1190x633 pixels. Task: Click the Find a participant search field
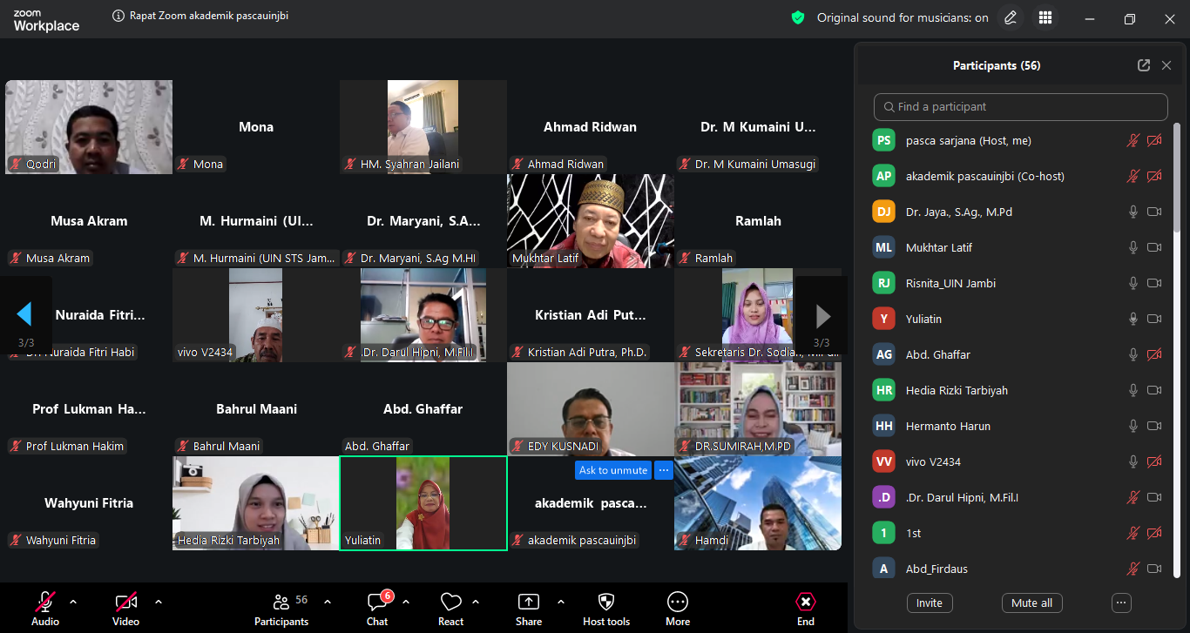tap(1020, 107)
